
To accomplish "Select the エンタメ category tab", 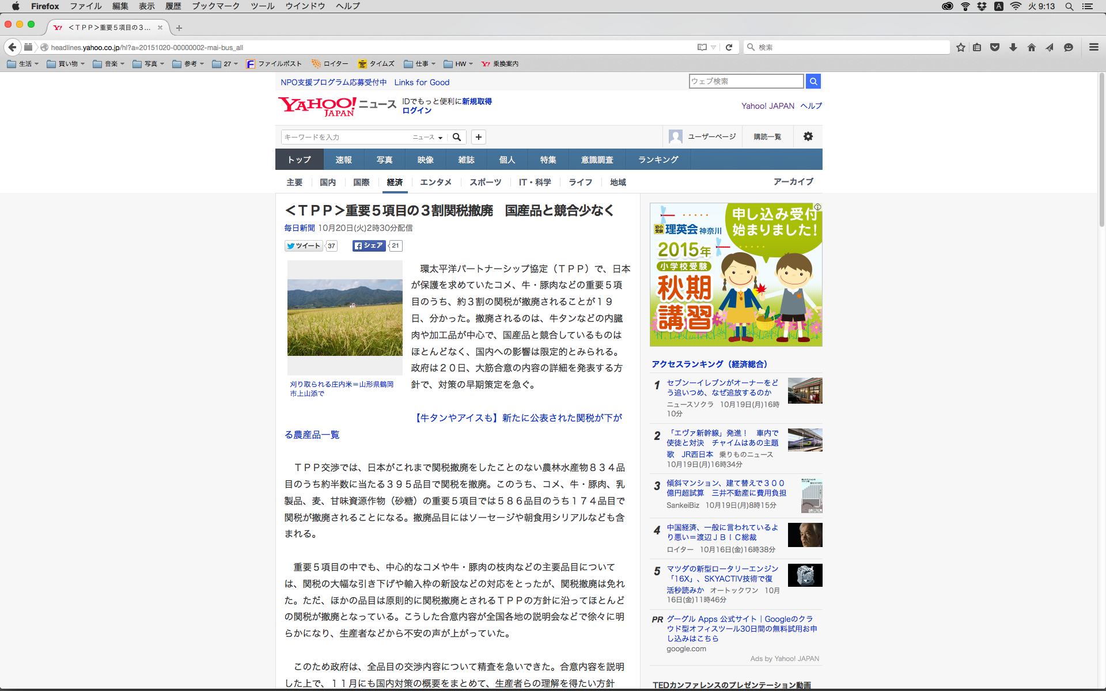I will tap(435, 182).
